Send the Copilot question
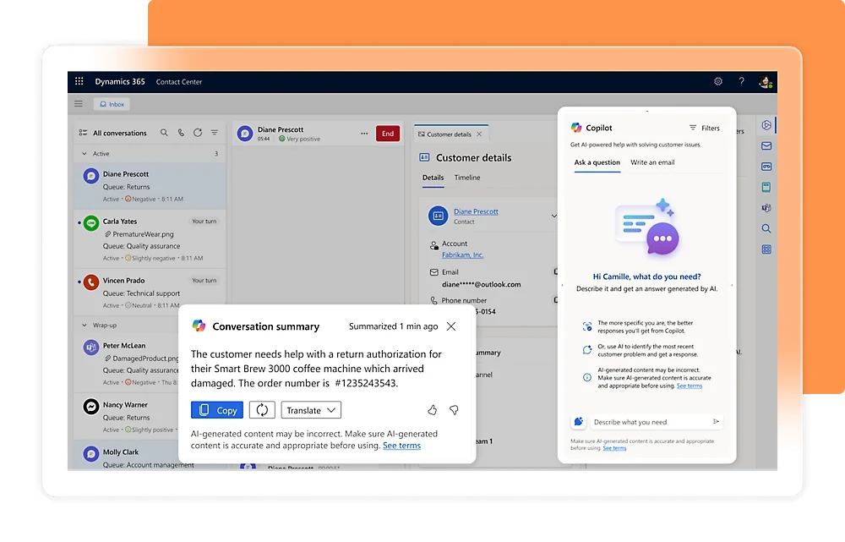This screenshot has width=845, height=542. (x=716, y=421)
